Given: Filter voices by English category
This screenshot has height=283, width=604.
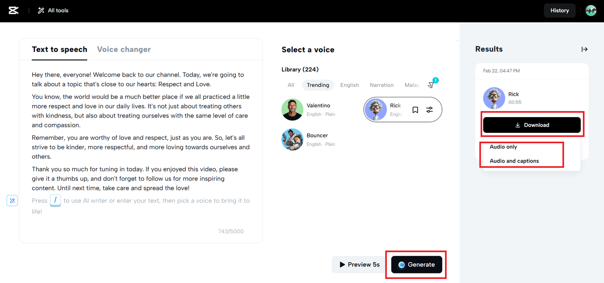Looking at the screenshot, I should click(350, 85).
